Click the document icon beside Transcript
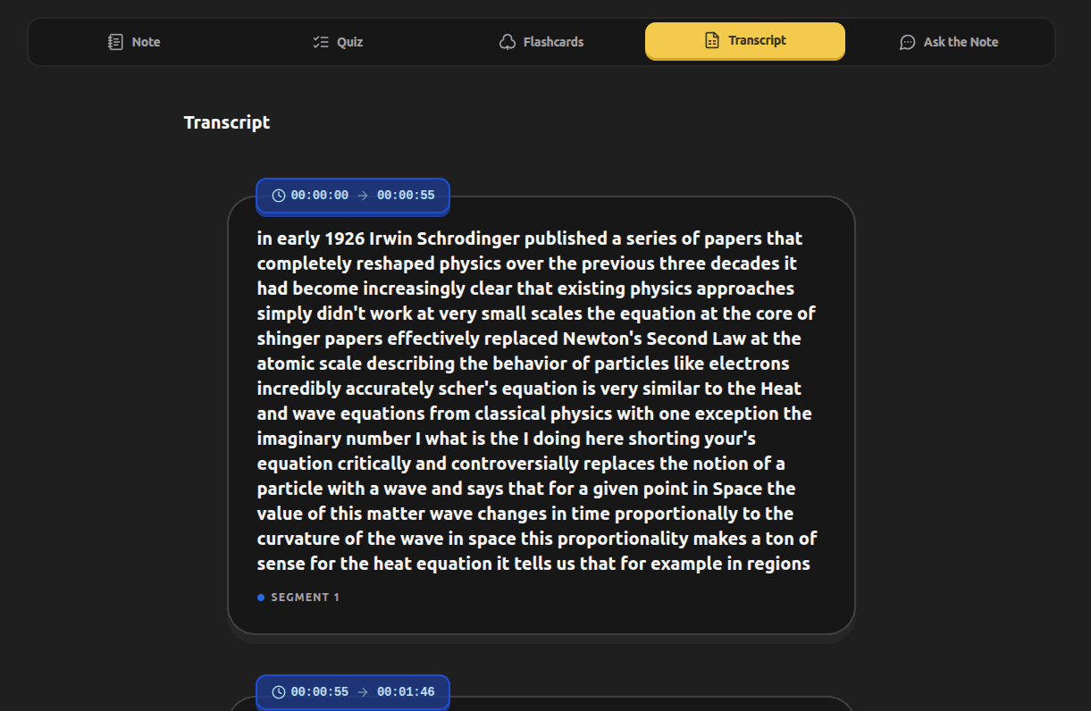Image resolution: width=1091 pixels, height=711 pixels. [x=712, y=40]
